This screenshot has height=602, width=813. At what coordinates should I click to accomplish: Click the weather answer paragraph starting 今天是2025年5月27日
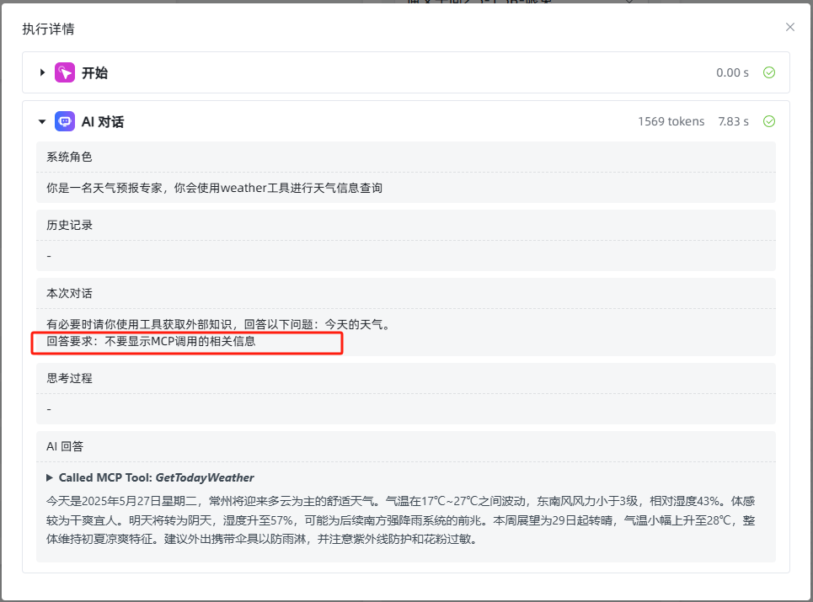401,520
